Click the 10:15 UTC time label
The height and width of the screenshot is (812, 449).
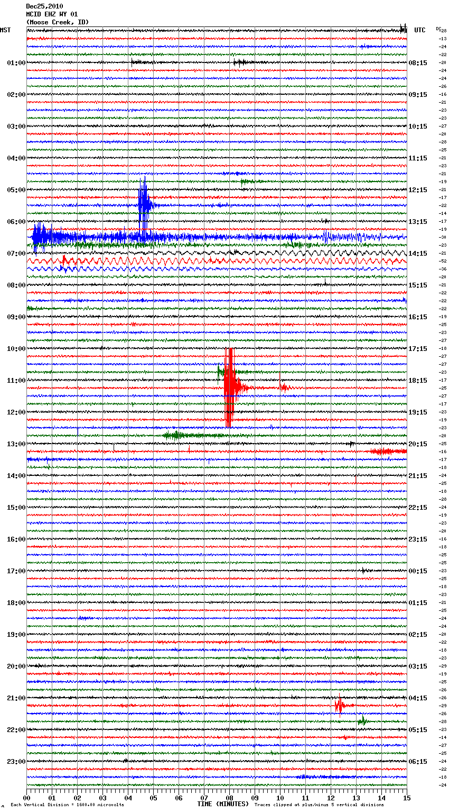pos(418,127)
